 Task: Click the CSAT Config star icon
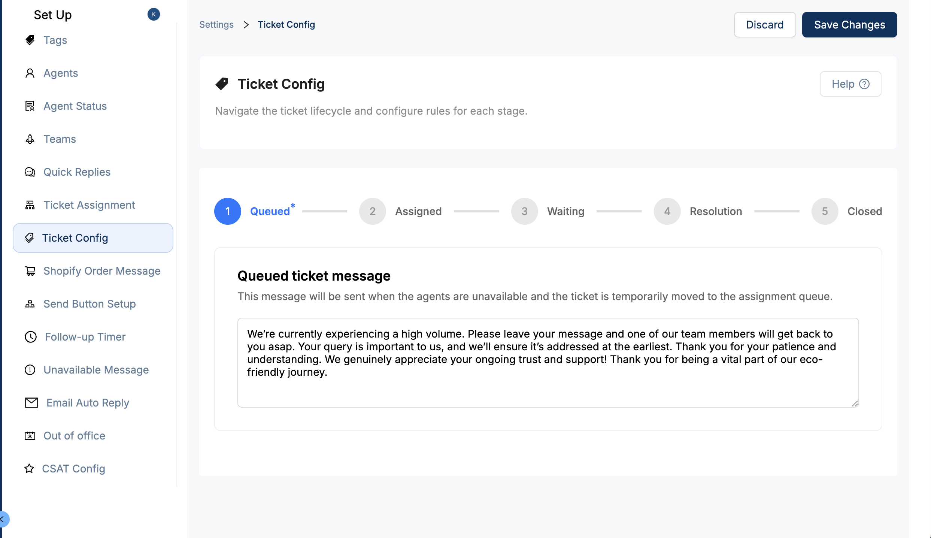[29, 469]
